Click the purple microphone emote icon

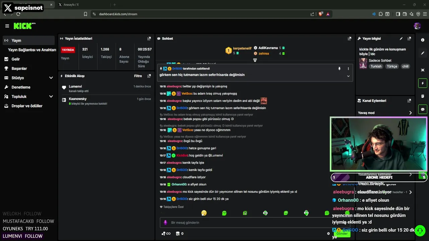165,223
